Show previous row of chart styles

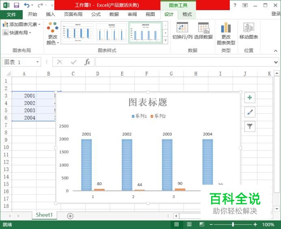pyautogui.click(x=165, y=26)
